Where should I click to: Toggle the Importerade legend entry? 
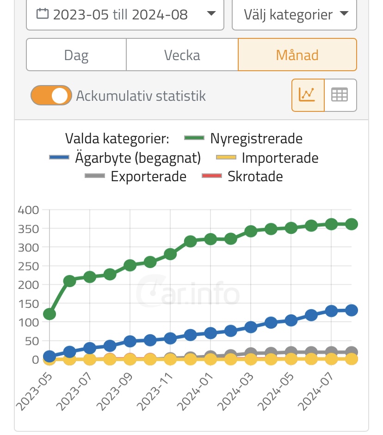[280, 158]
